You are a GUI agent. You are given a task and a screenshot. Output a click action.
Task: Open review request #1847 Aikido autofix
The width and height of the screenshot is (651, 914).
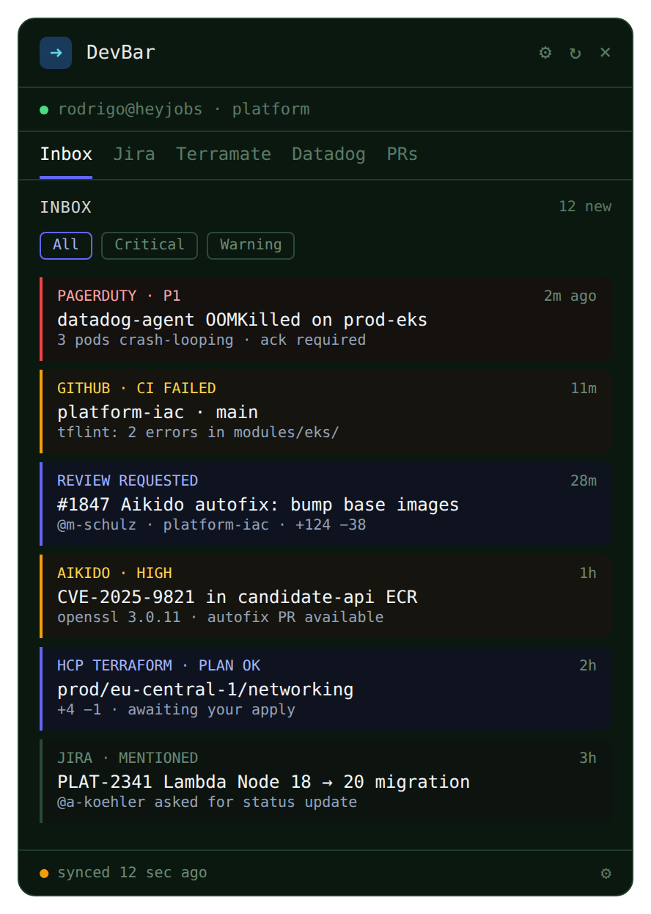325,504
